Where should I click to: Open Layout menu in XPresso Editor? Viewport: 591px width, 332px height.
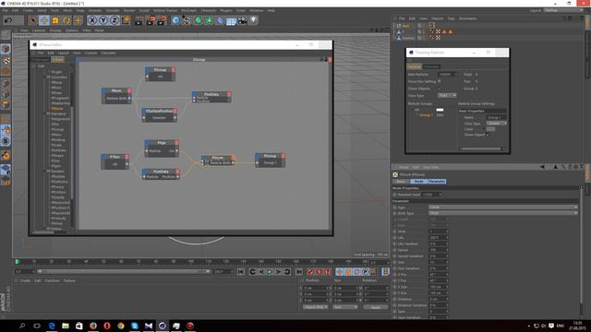click(x=64, y=53)
